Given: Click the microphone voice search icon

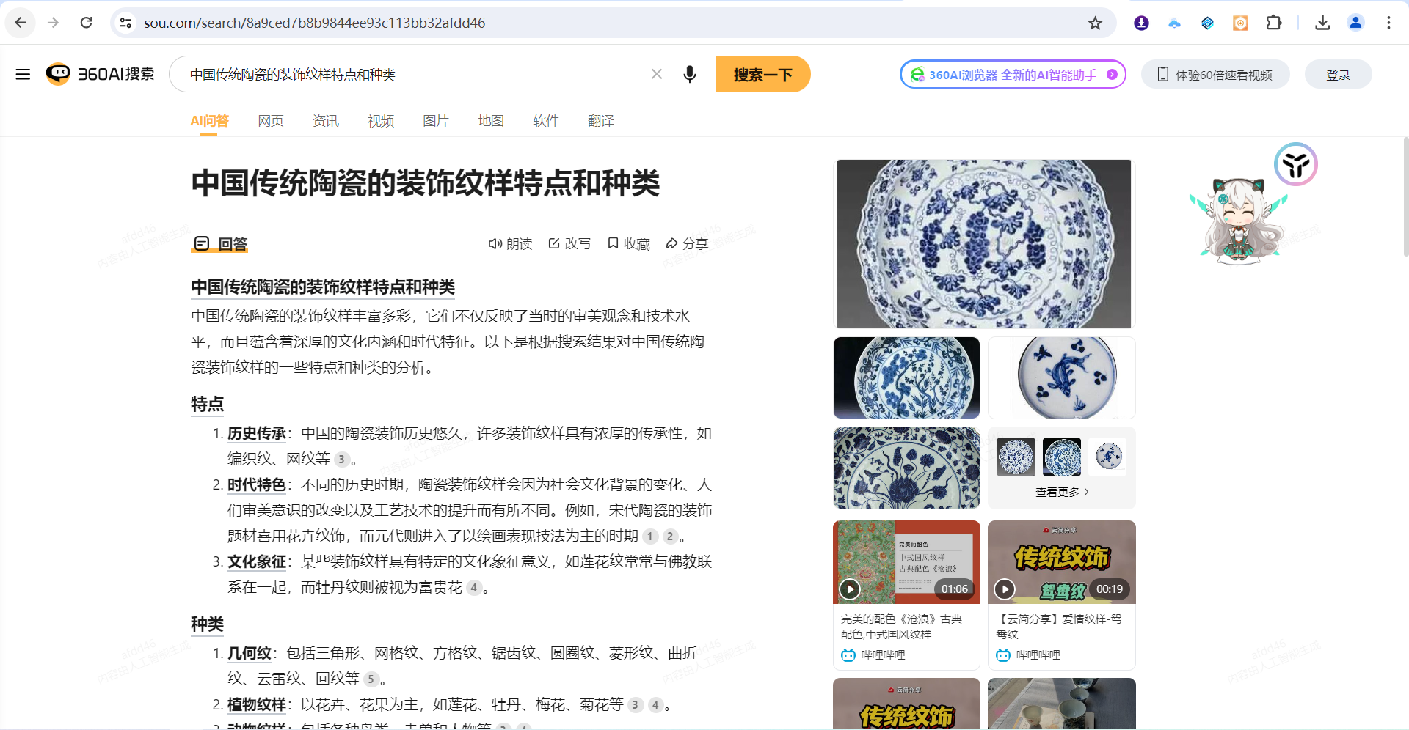Looking at the screenshot, I should coord(689,74).
